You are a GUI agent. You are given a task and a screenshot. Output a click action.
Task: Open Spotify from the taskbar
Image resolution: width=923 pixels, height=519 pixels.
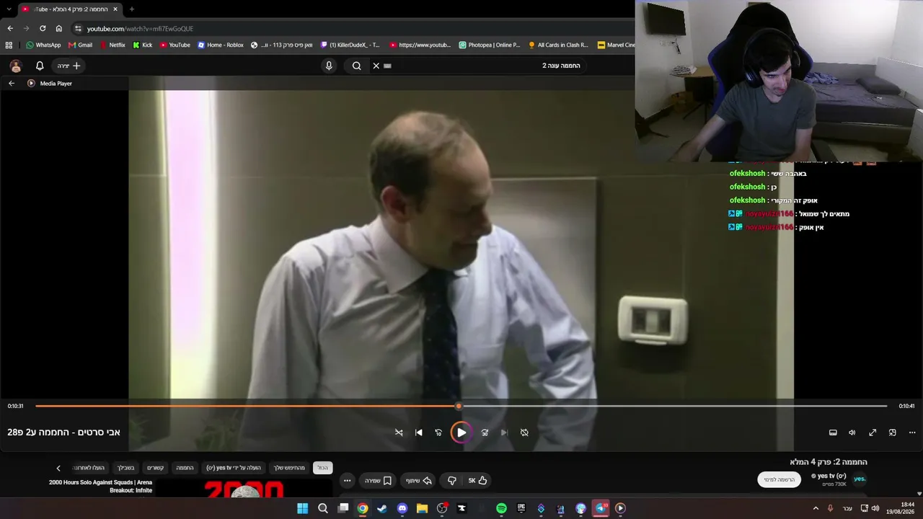coord(501,508)
